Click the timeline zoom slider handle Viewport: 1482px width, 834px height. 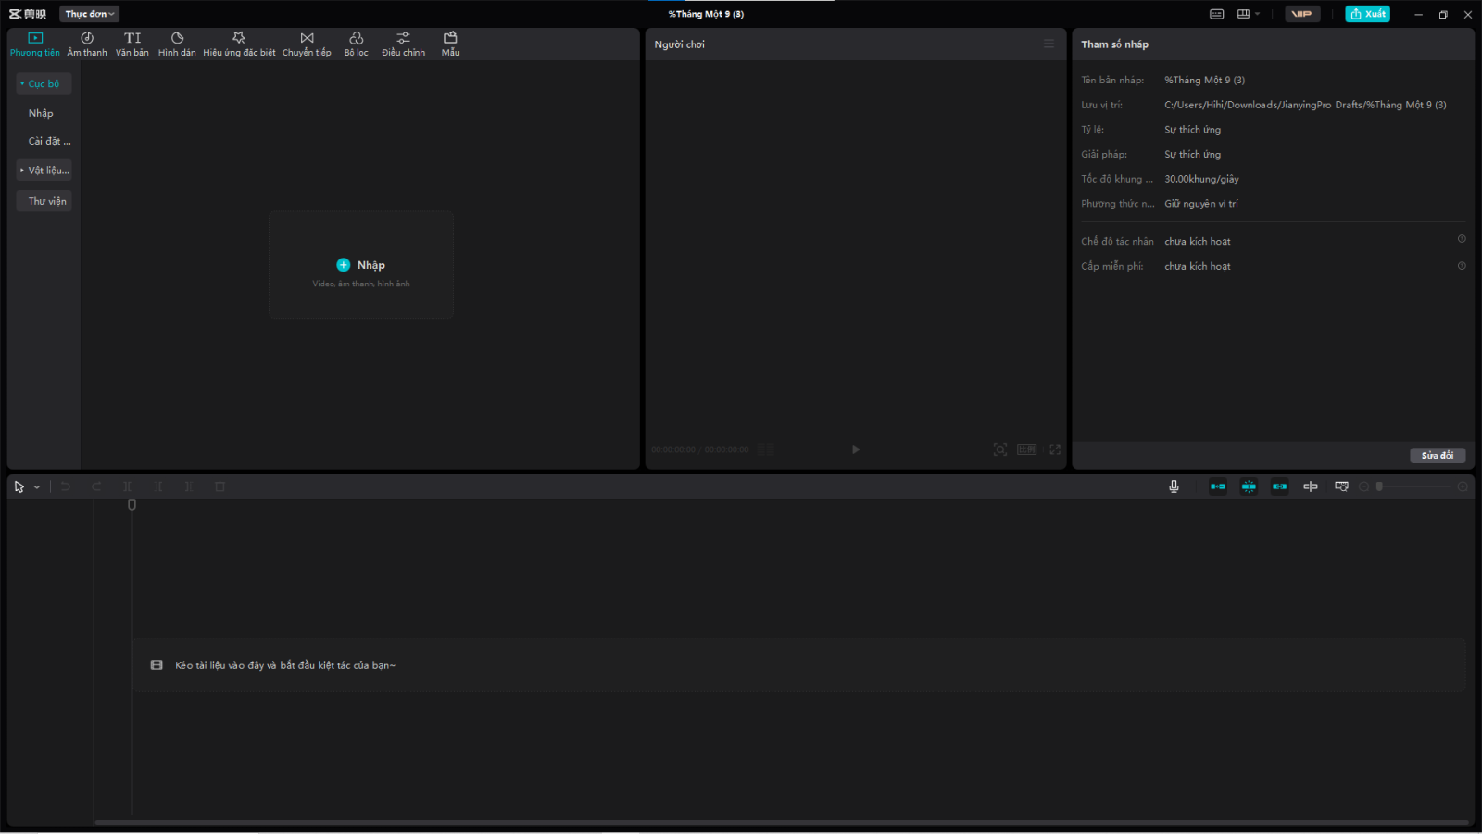tap(1379, 486)
